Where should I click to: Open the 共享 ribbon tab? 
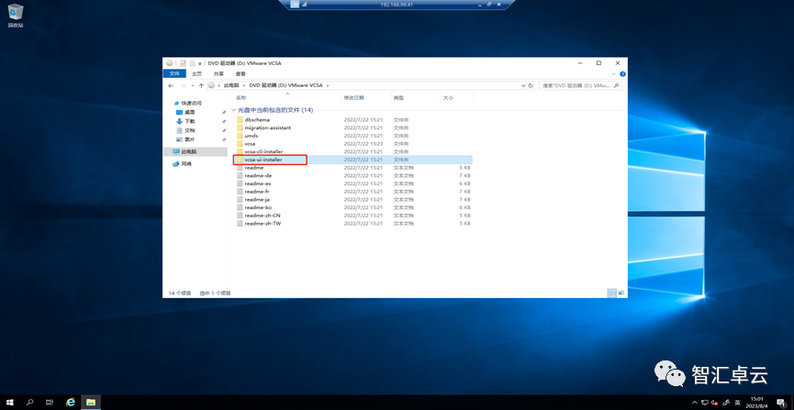click(218, 73)
